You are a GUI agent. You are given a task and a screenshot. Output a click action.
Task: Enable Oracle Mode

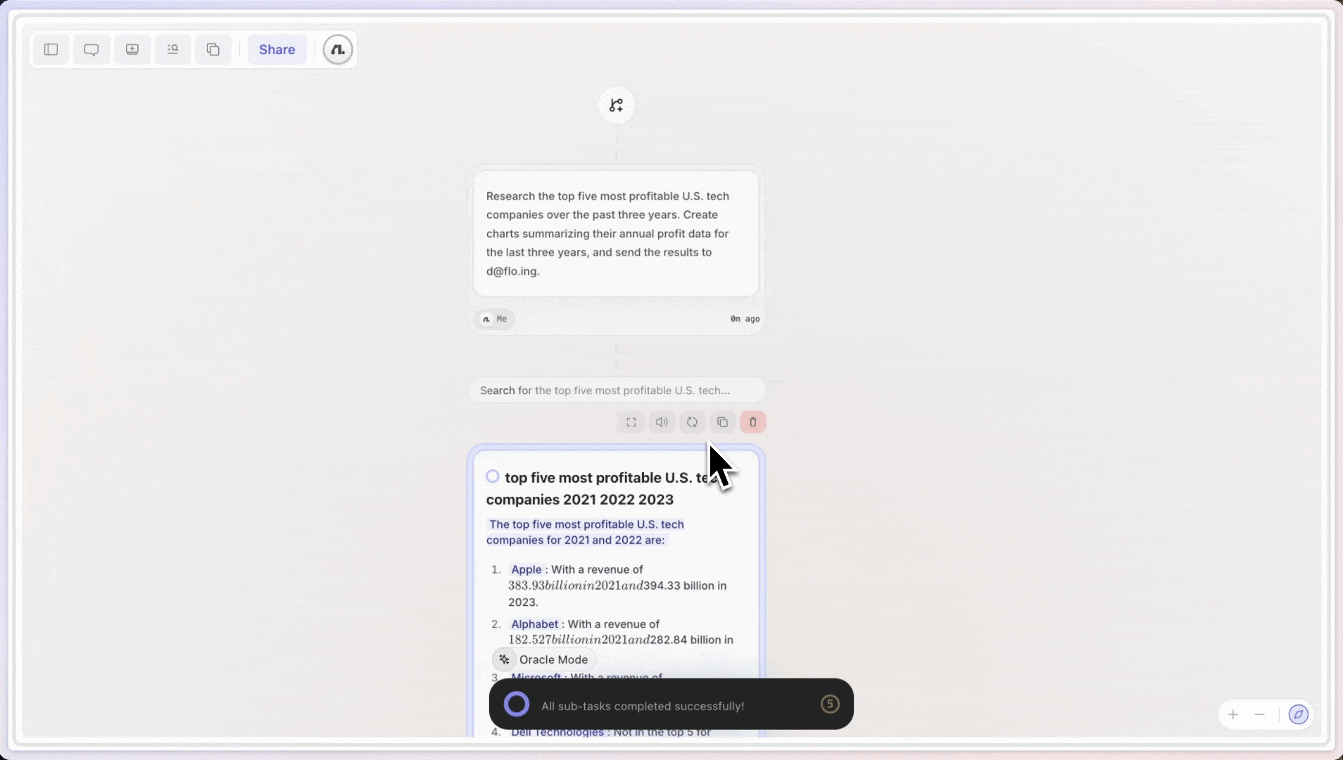(544, 659)
